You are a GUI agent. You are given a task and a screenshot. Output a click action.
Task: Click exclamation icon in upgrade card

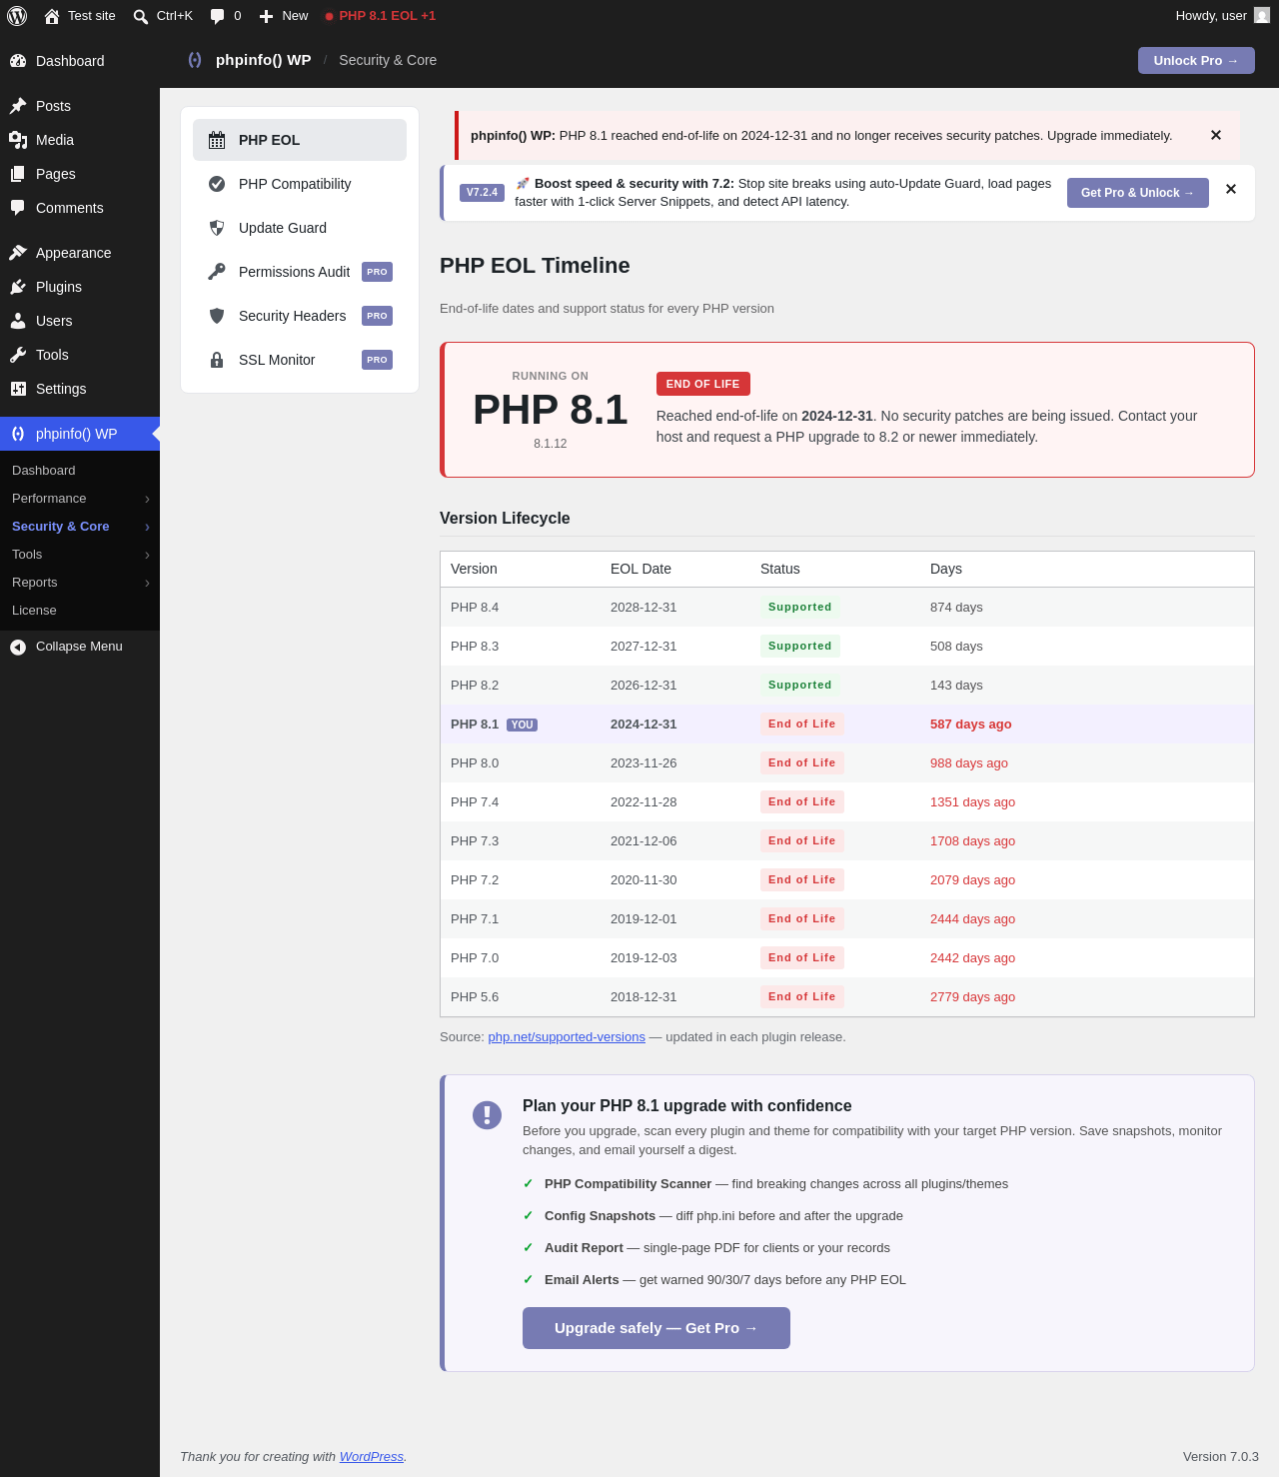coord(487,1115)
